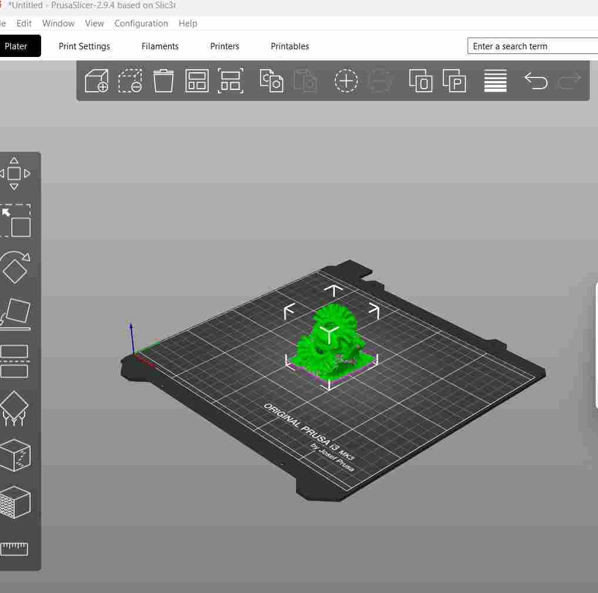The width and height of the screenshot is (598, 593).
Task: Open the Variable layer height tool
Action: pyautogui.click(x=495, y=81)
